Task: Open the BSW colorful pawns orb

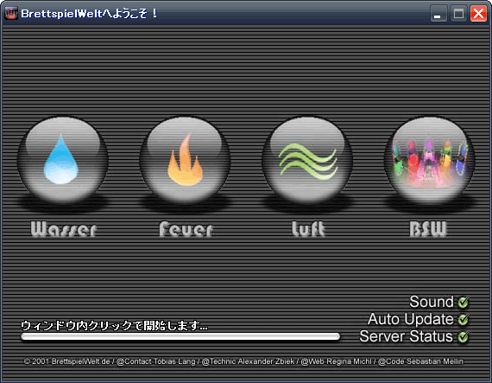Action: 430,160
